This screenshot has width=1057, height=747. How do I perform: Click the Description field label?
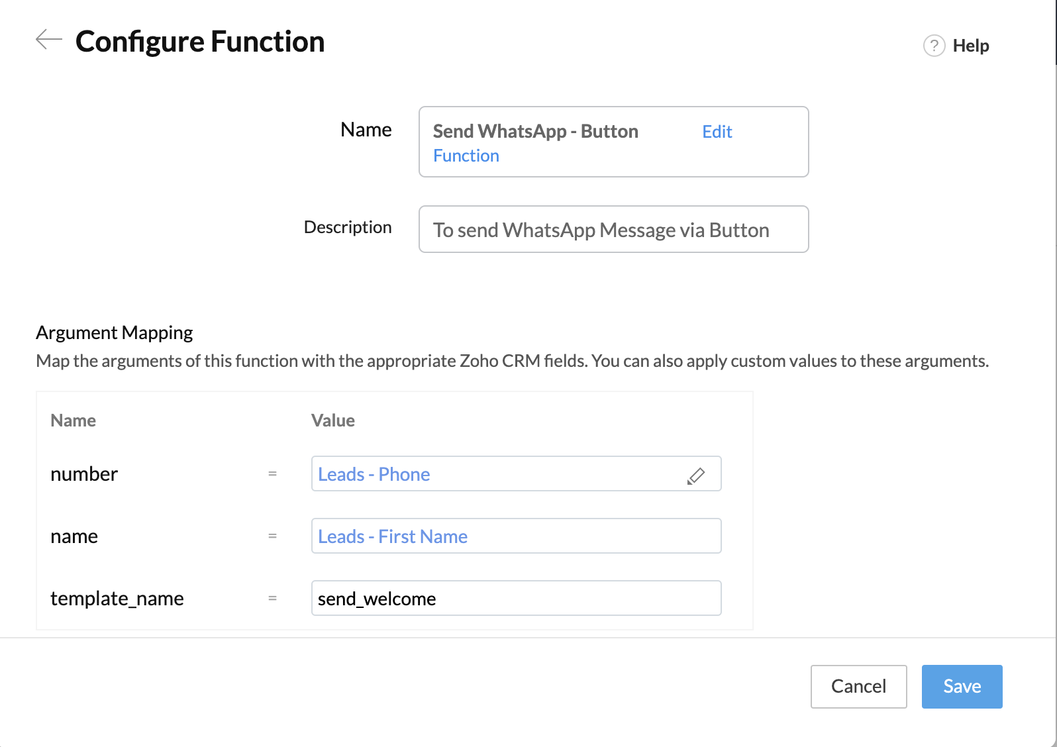(348, 227)
